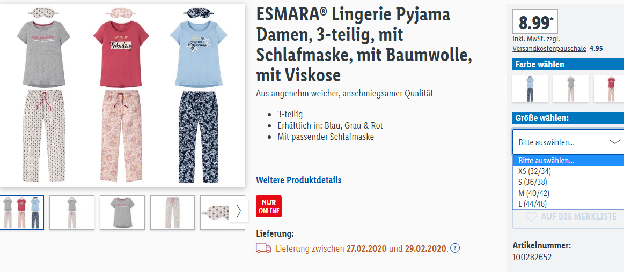Select the grey pyjama color option
This screenshot has width=624, height=272.
tap(571, 89)
